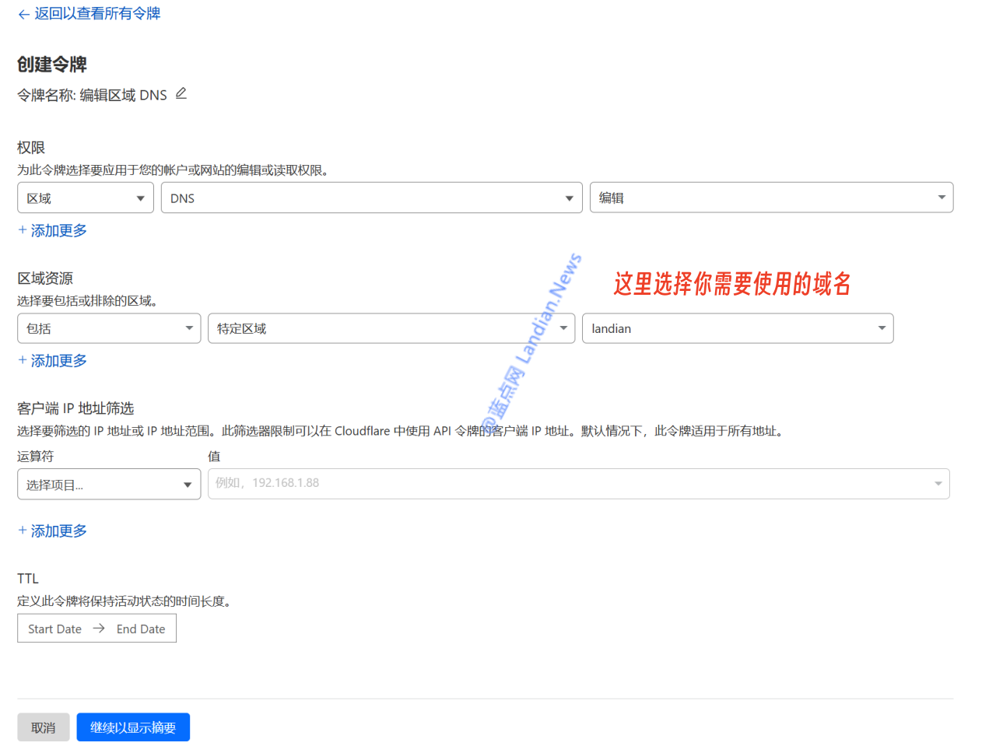Image resolution: width=996 pixels, height=753 pixels.
Task: Click the back arrow icon at top
Action: click(23, 14)
